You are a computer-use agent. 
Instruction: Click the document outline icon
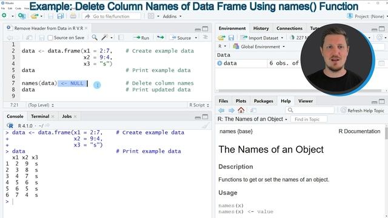click(206, 37)
